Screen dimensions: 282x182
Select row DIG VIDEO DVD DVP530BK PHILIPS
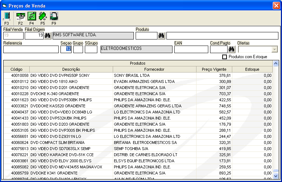138,100
